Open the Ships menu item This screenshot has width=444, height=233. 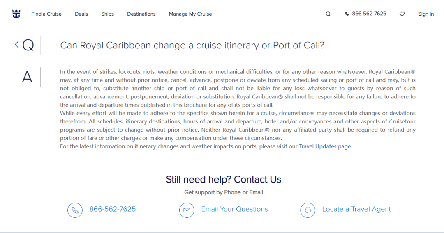pos(108,14)
